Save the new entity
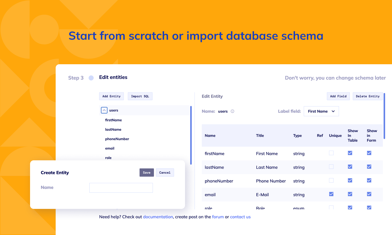The image size is (392, 235). [147, 172]
